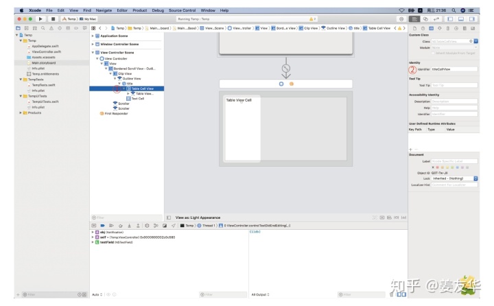The image size is (494, 306).
Task: Click the My Mac destination selector
Action: (88, 19)
